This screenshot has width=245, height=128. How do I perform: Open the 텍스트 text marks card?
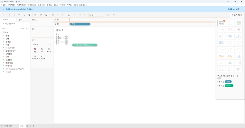tap(49, 50)
